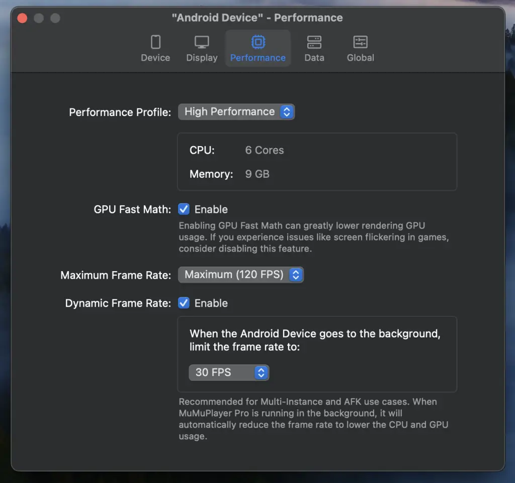
Task: Open the 30 FPS background limit dropdown
Action: (x=229, y=373)
